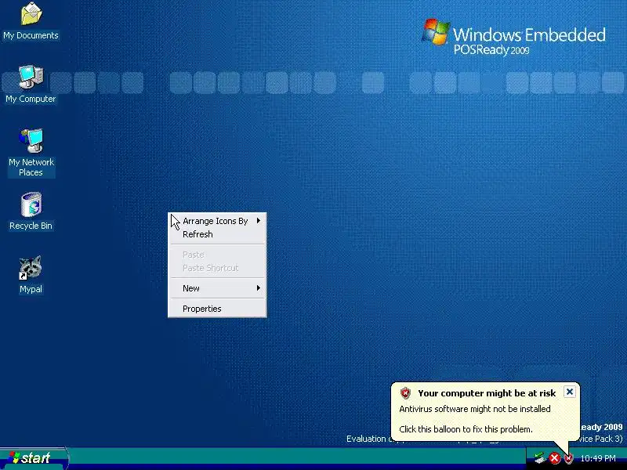Click the Security Center shield tray icon
Viewport: 627px width, 470px height.
[x=568, y=458]
